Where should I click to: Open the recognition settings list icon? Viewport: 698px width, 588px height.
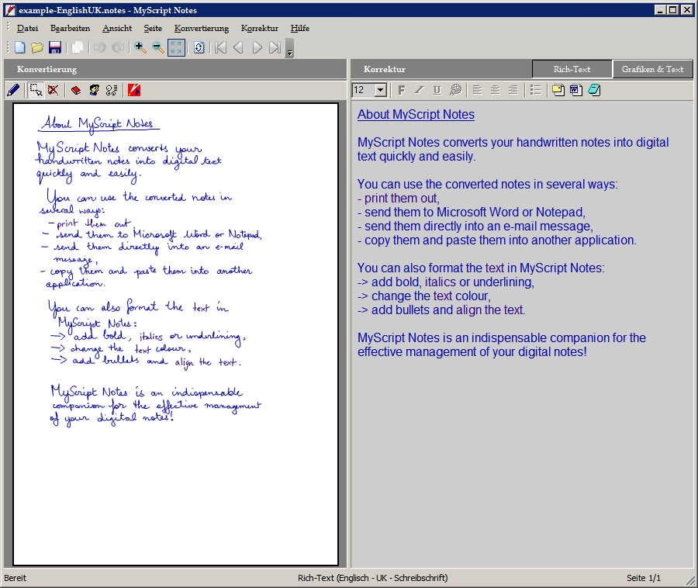click(112, 90)
